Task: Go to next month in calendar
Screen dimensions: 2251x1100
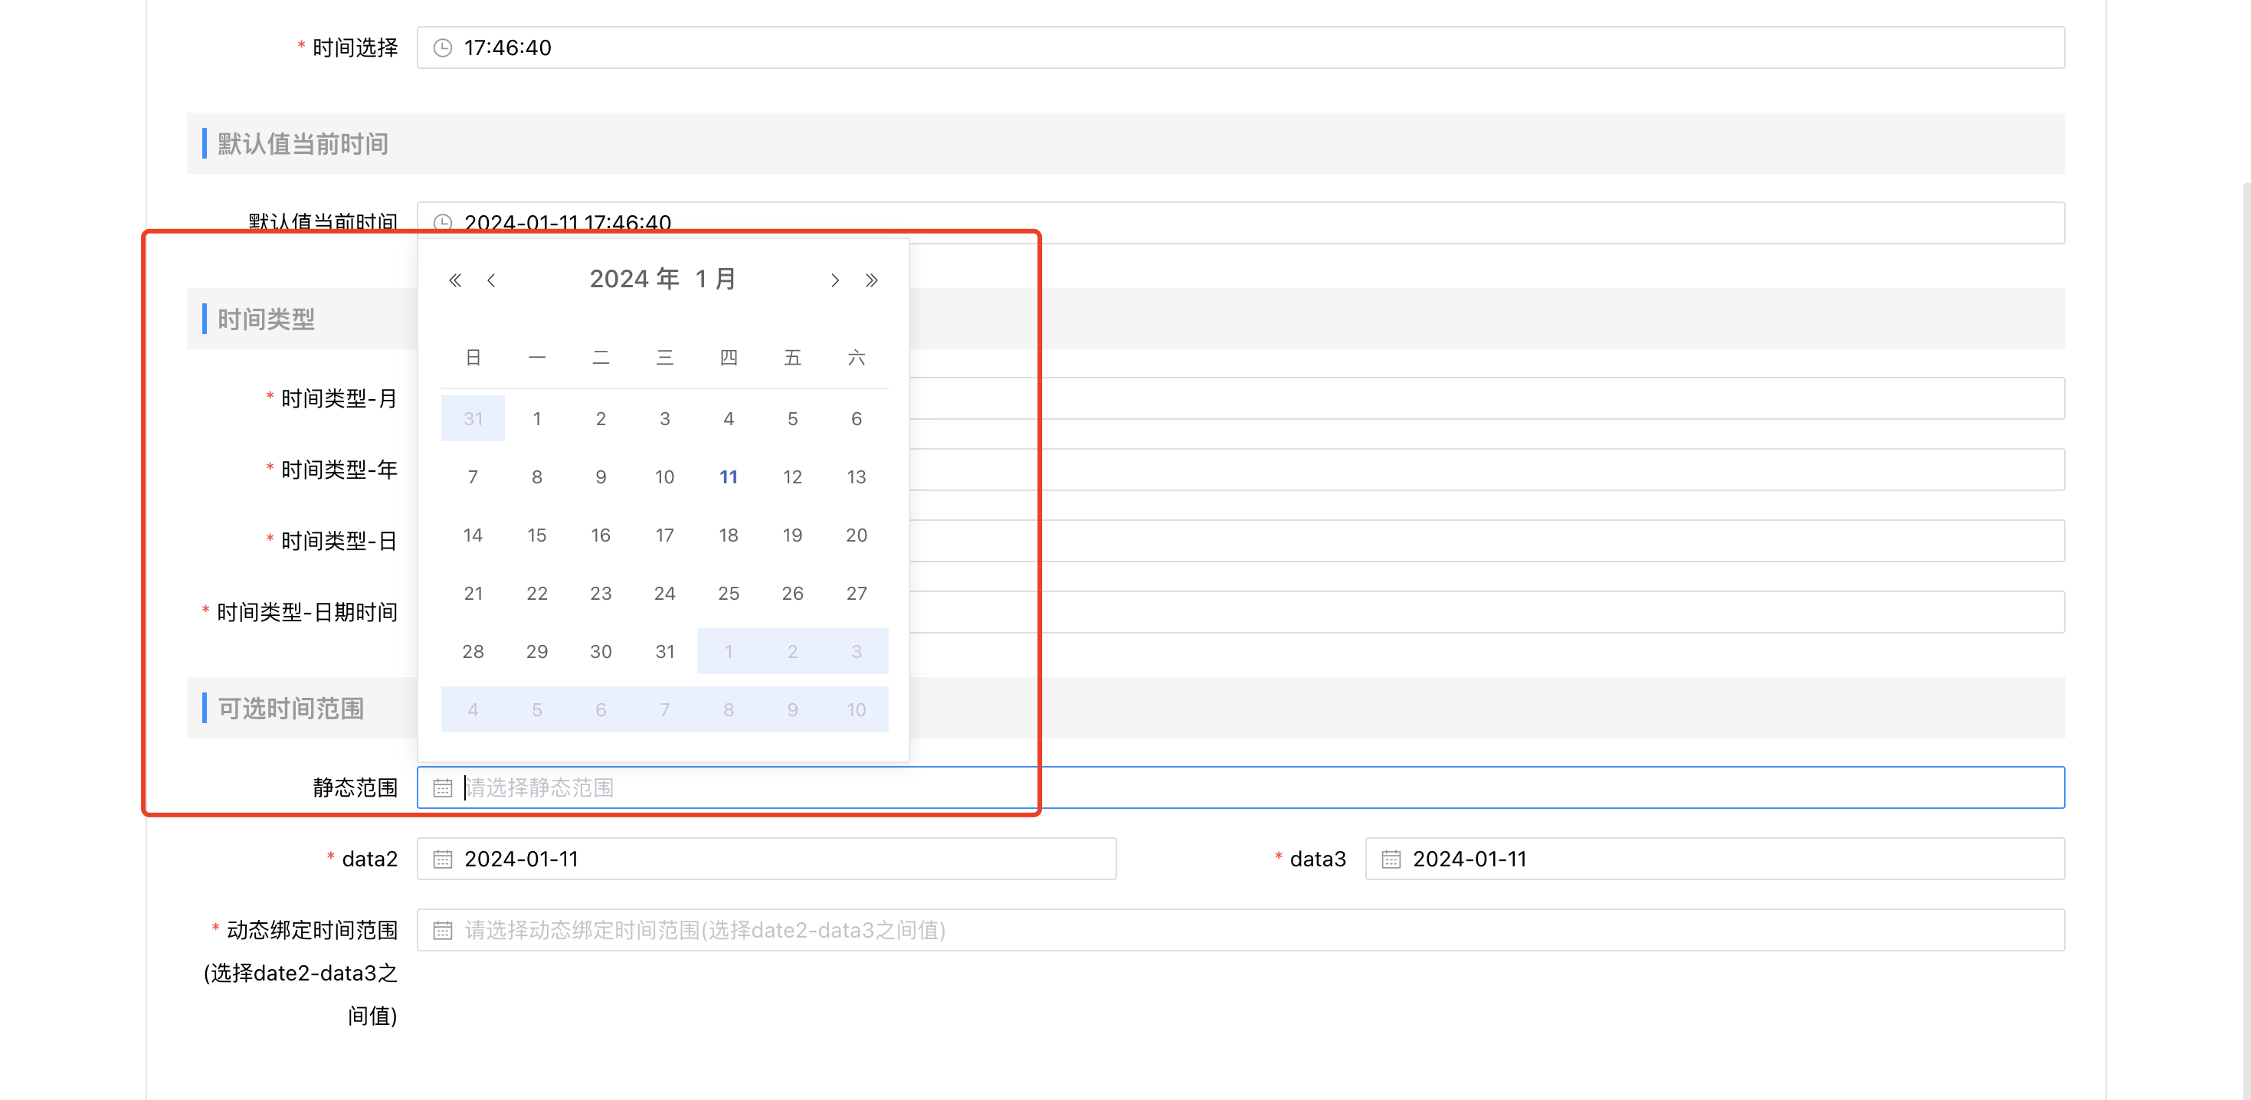Action: pyautogui.click(x=834, y=280)
